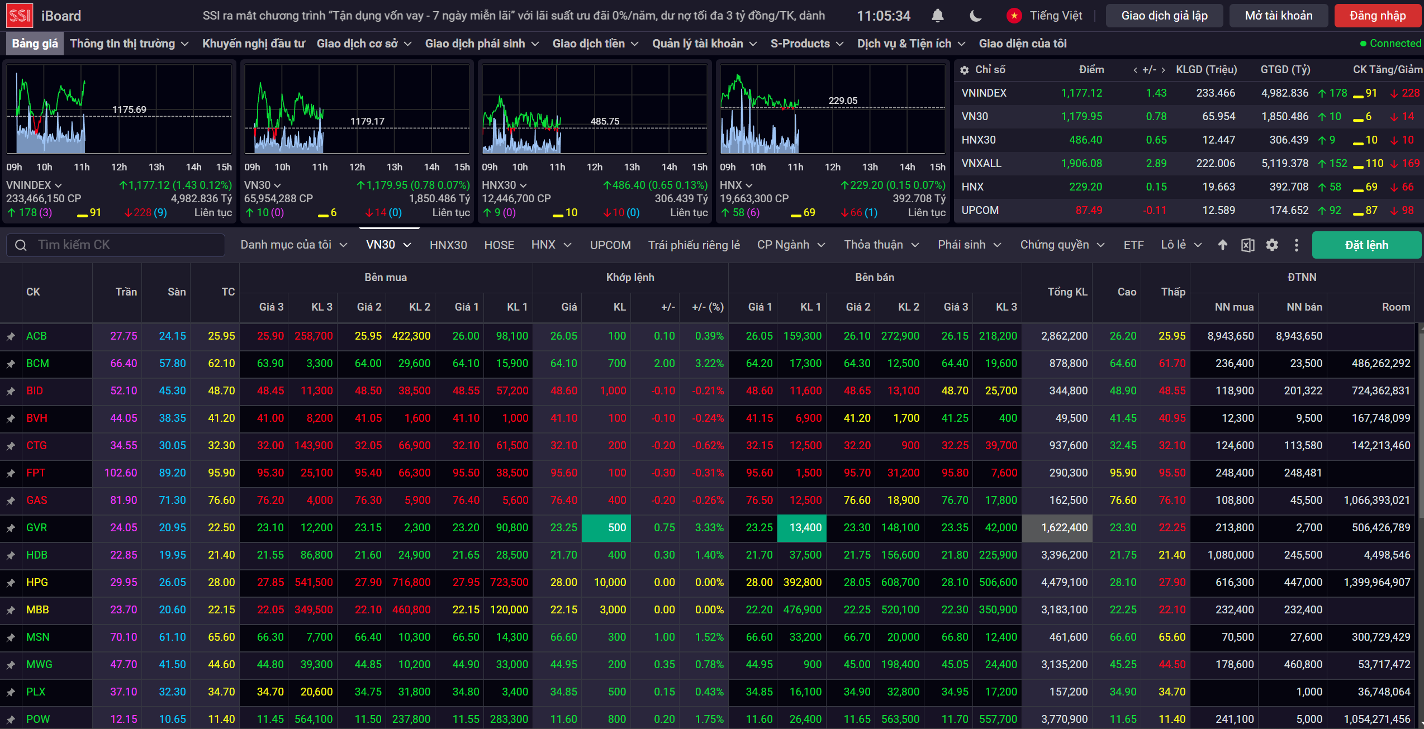The width and height of the screenshot is (1424, 729).
Task: Click the right arrow next to +/- header
Action: [1164, 70]
